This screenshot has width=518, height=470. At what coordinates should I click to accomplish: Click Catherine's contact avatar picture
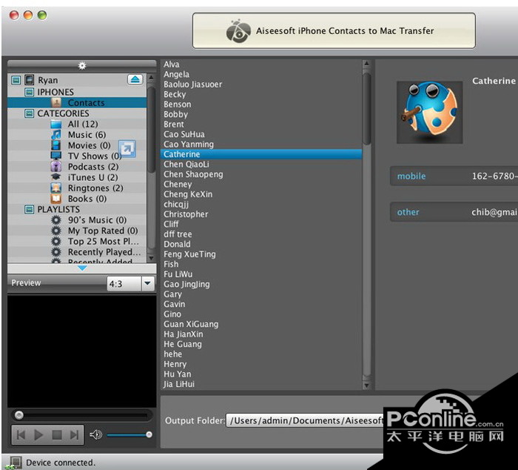(429, 112)
